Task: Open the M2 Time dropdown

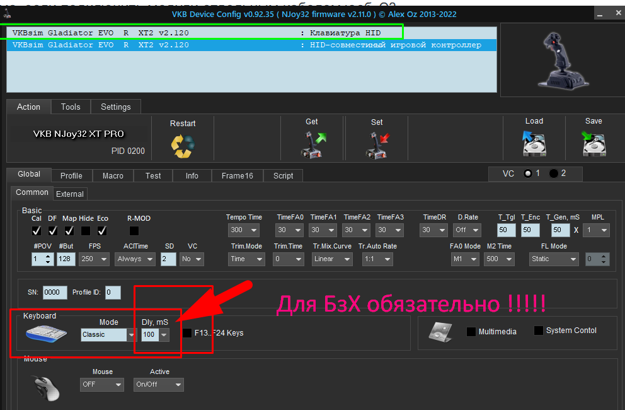Action: tap(499, 259)
